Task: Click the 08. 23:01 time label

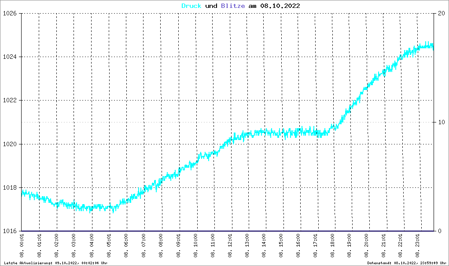Action: [417, 245]
